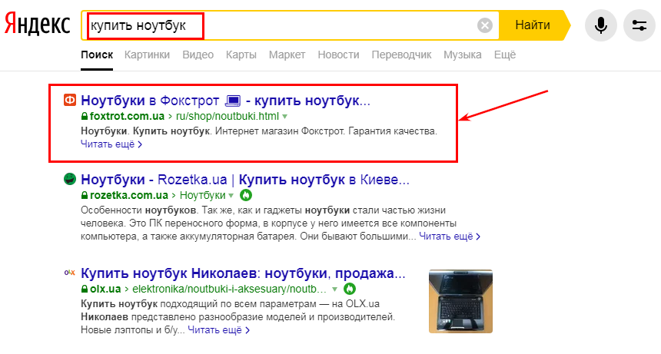This screenshot has width=661, height=354.
Task: Go to the Новости tab
Action: pyautogui.click(x=338, y=55)
